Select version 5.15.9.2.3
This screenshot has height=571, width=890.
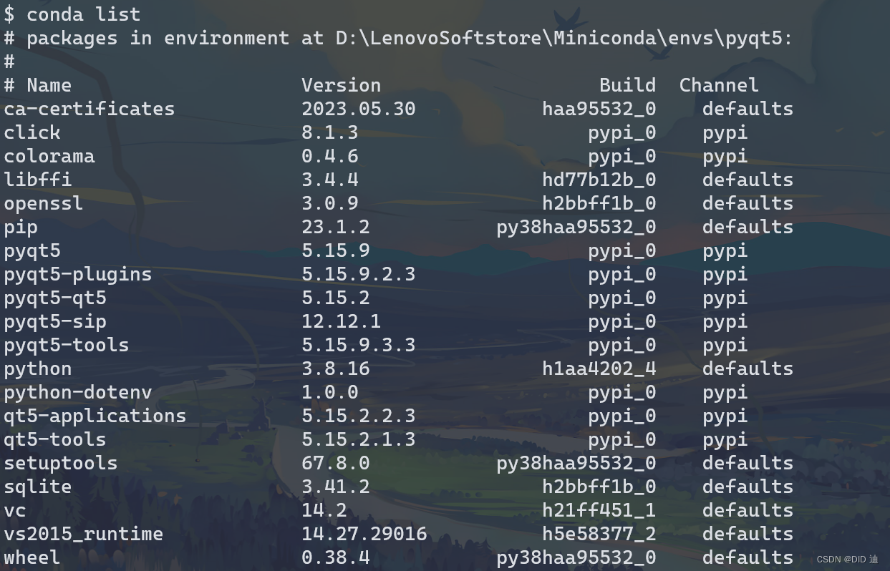point(359,273)
